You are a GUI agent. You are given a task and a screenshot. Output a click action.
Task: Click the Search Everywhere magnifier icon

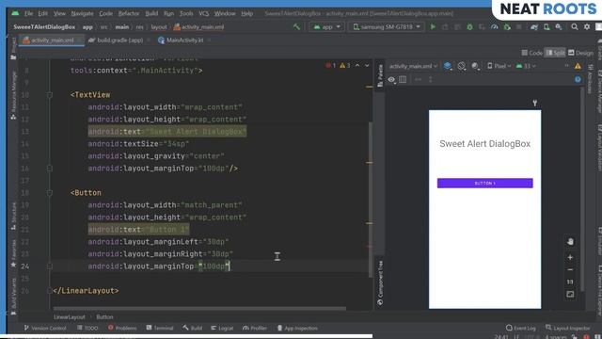(575, 27)
